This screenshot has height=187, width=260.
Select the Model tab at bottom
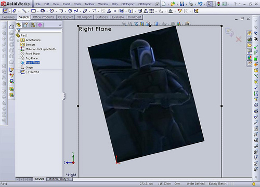40,179
